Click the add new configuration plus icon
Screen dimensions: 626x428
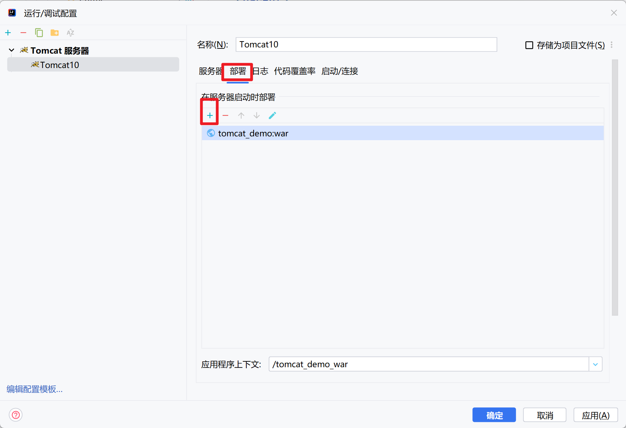pyautogui.click(x=8, y=33)
